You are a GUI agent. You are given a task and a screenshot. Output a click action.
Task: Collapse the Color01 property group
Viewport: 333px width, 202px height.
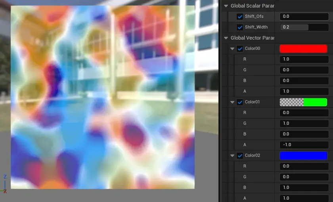click(232, 102)
